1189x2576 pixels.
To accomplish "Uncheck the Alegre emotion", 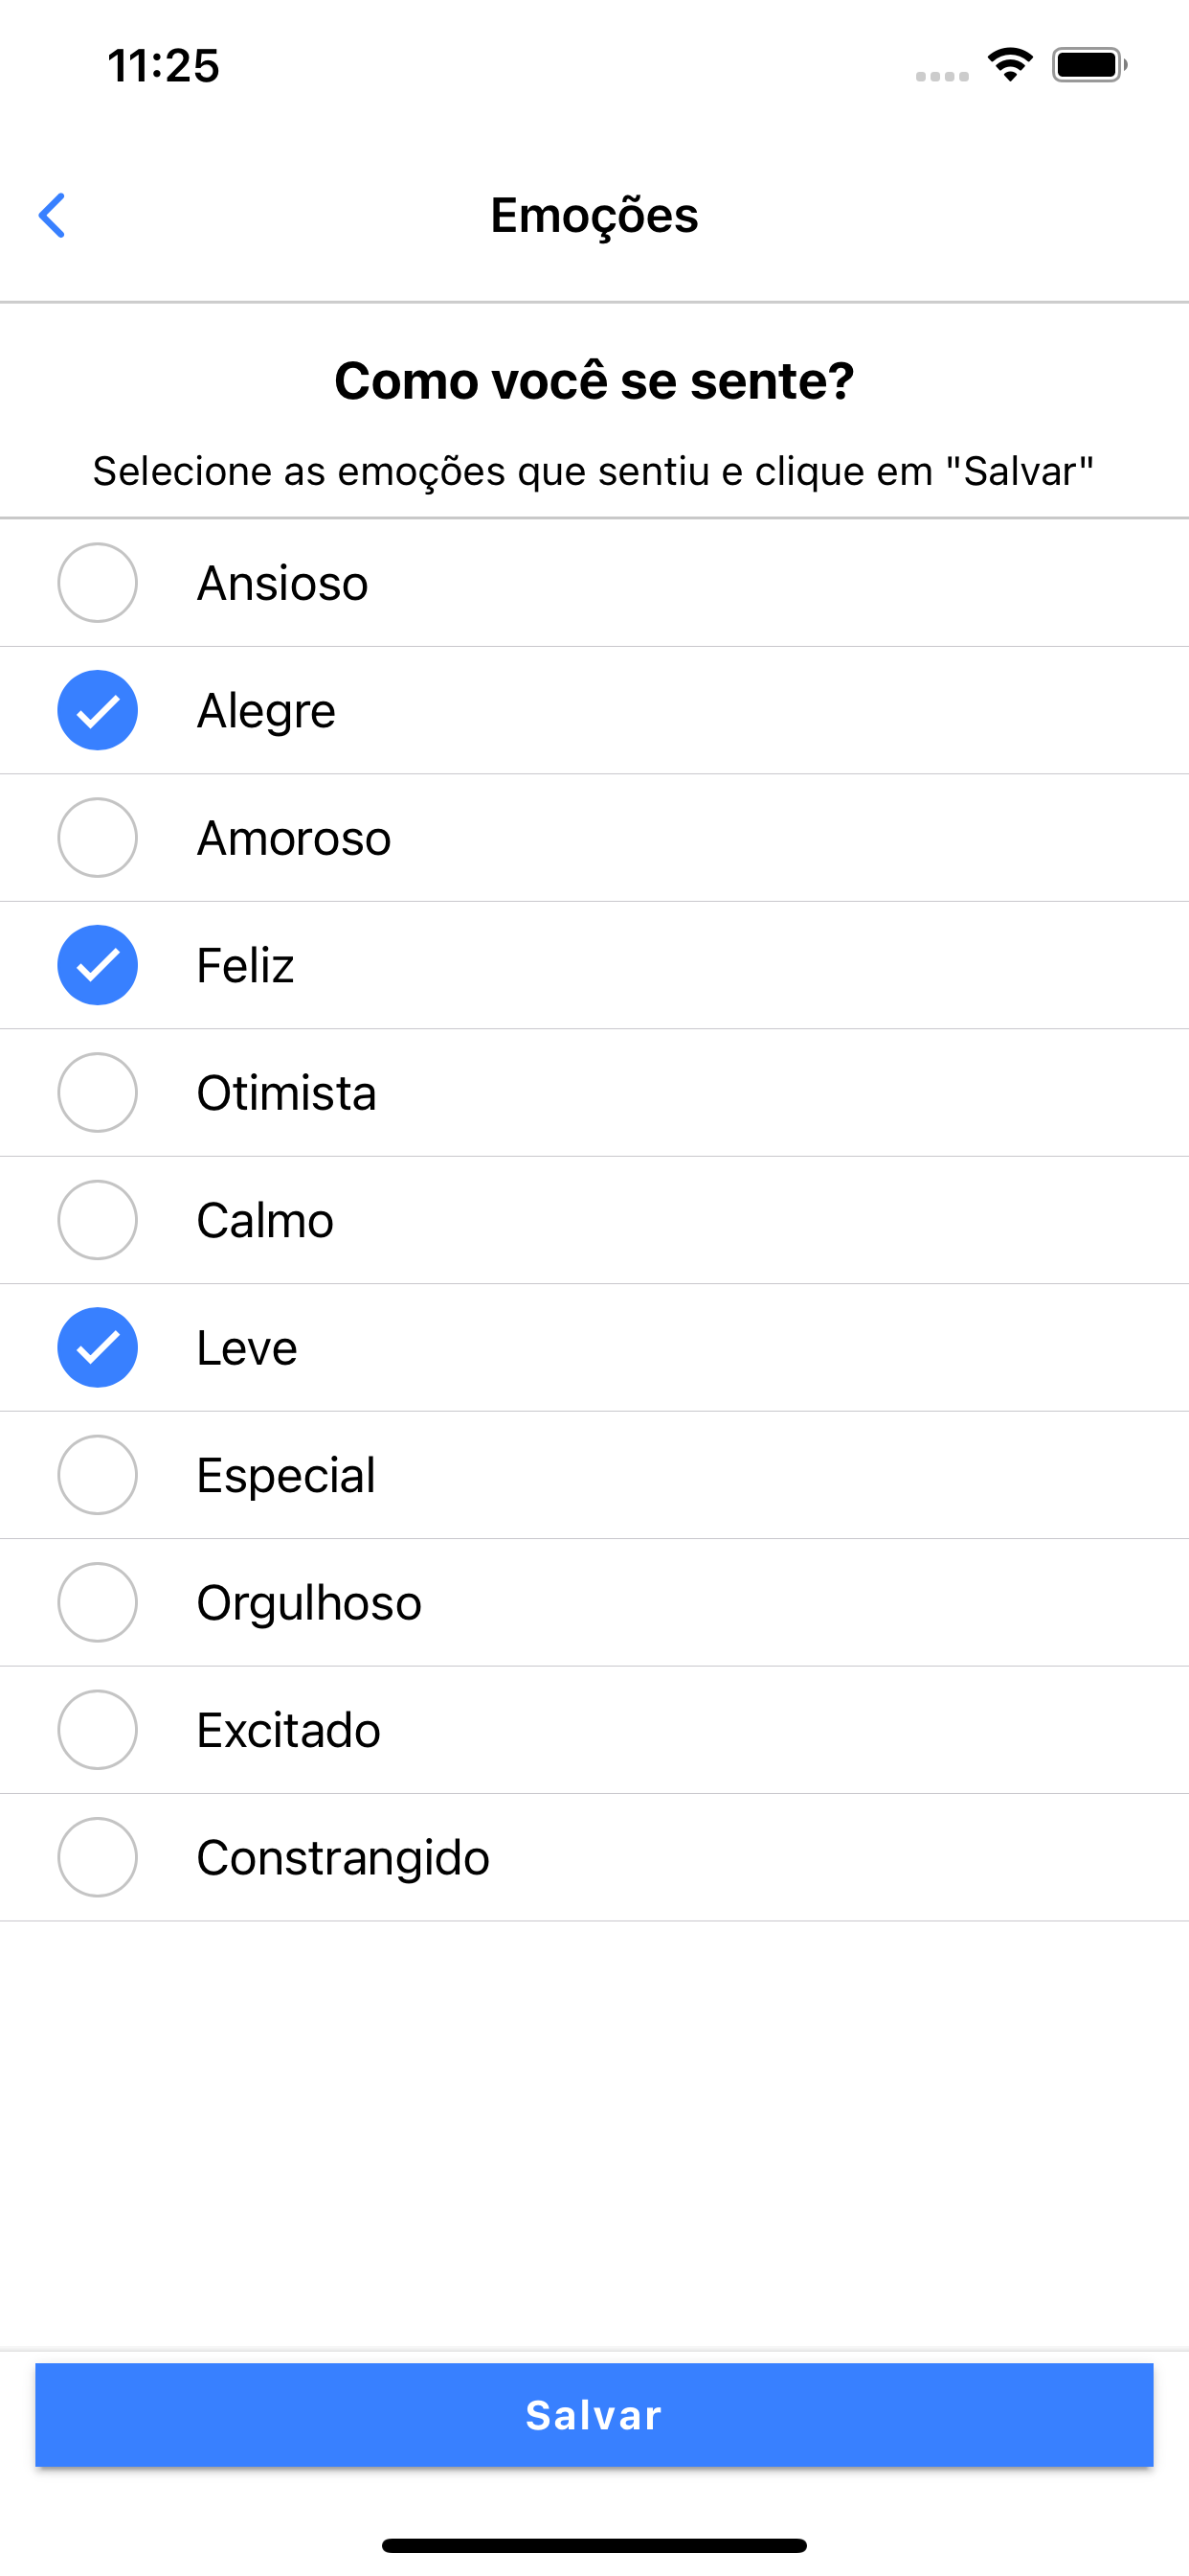I will coord(97,710).
